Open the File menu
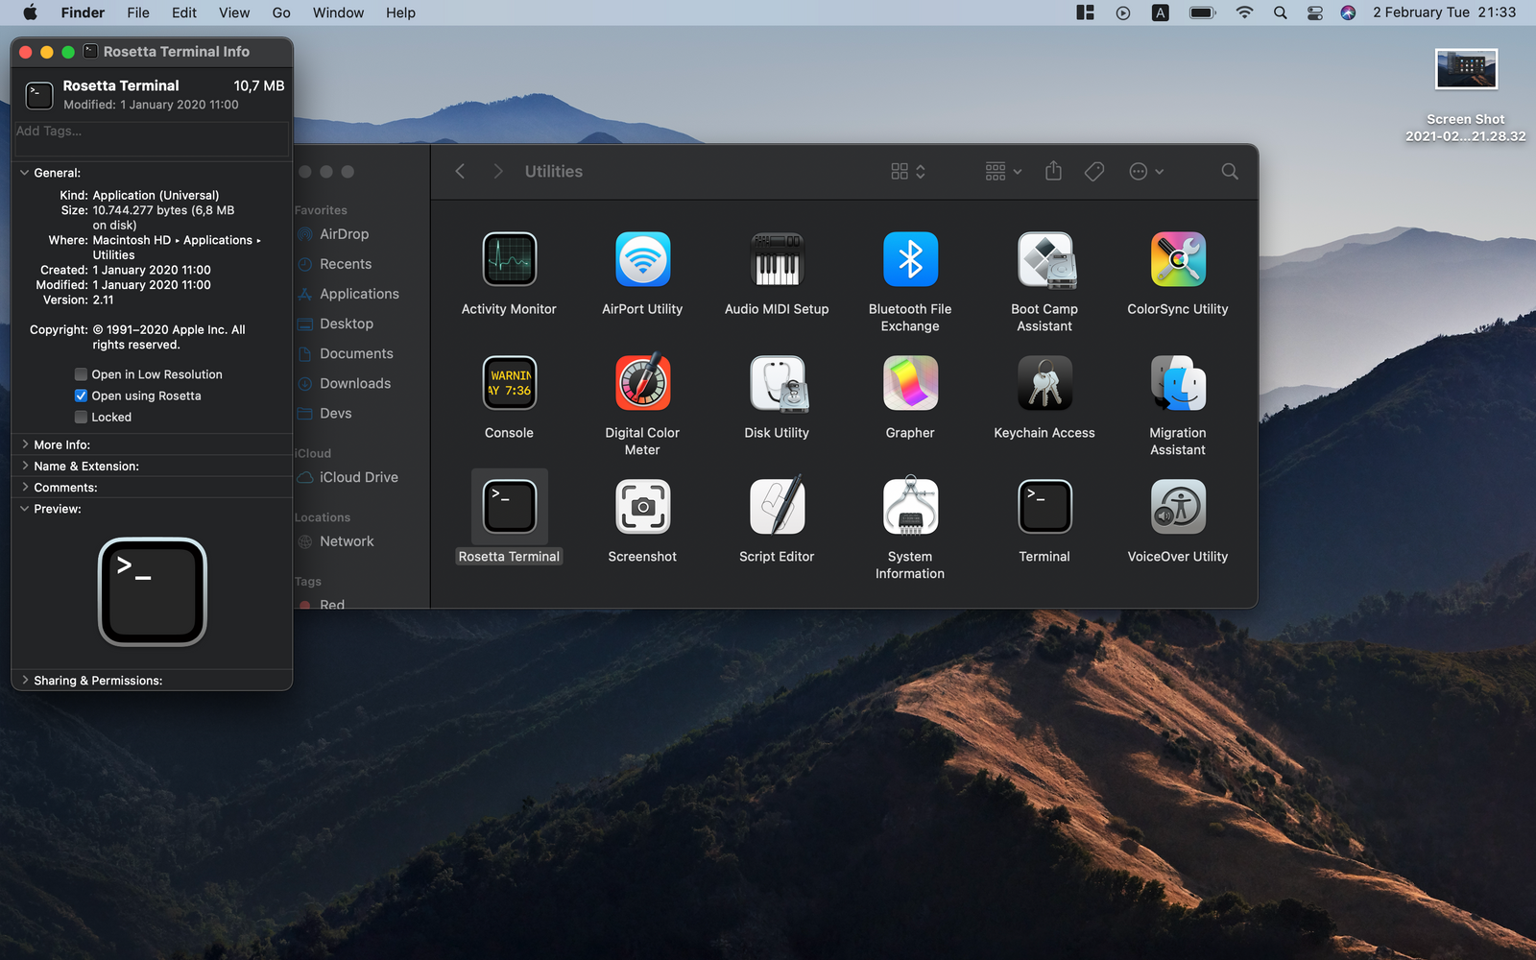This screenshot has width=1536, height=960. pos(138,12)
